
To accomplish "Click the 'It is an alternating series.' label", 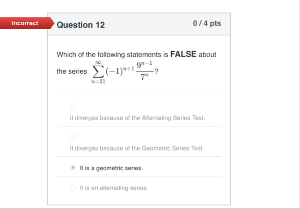I will tap(114, 188).
